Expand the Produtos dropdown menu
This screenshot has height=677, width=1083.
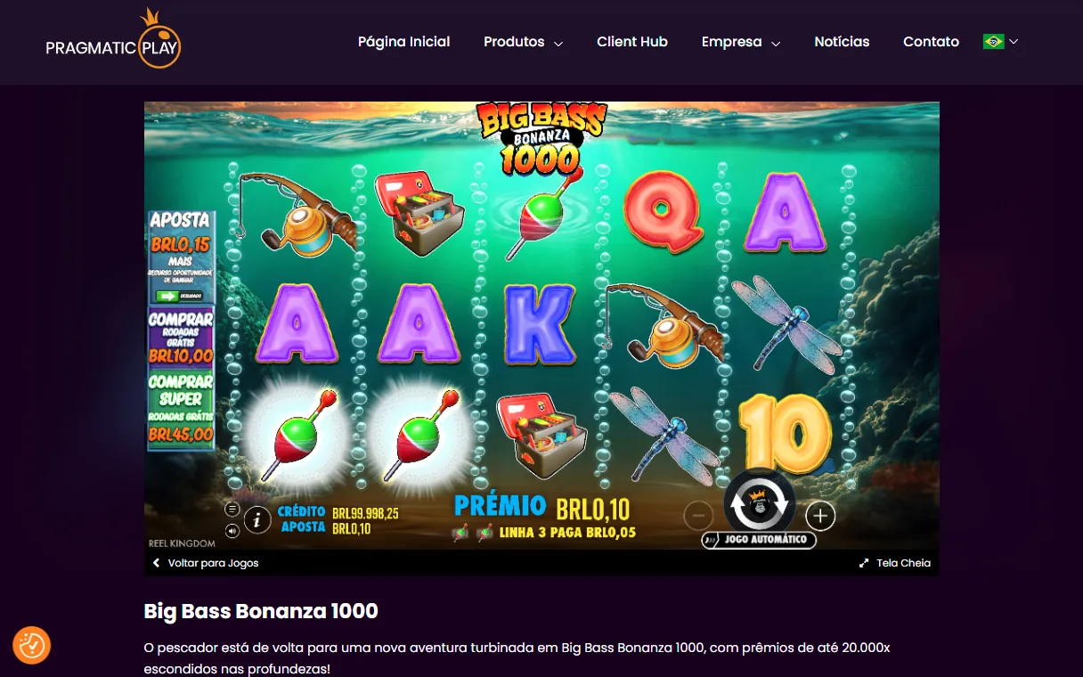click(x=523, y=42)
